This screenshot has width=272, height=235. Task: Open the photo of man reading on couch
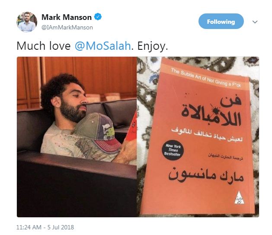click(77, 137)
